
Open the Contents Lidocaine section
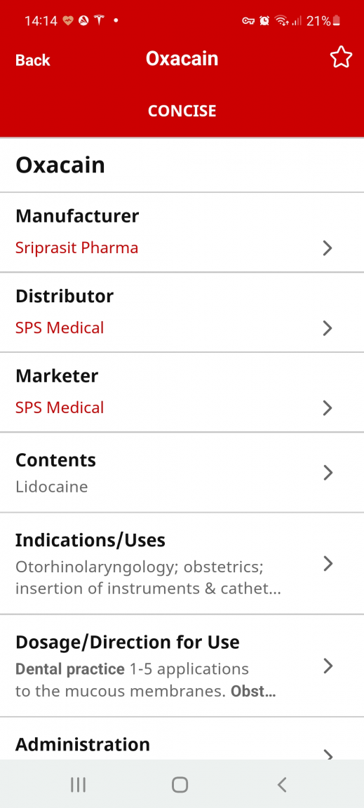point(182,473)
